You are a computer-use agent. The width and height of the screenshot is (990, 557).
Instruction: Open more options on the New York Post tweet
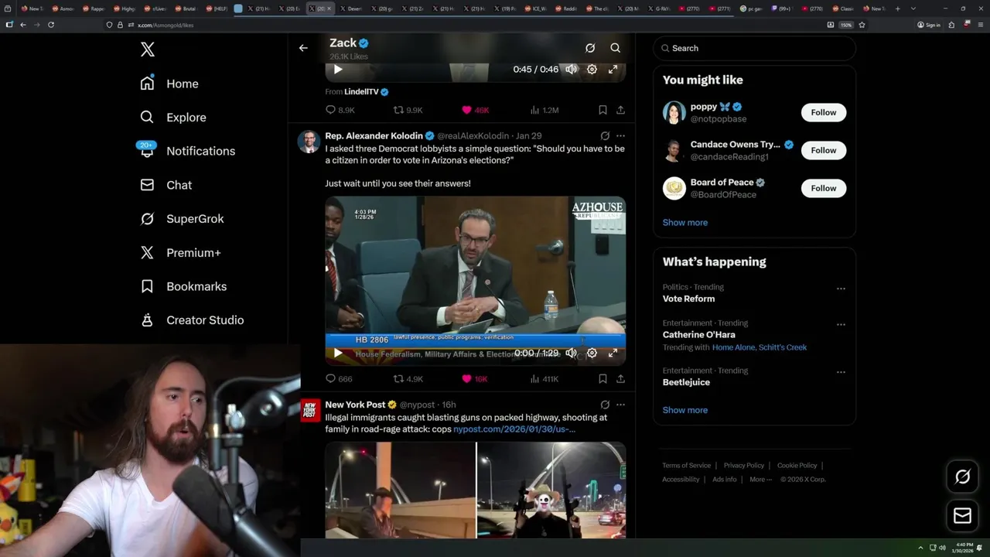pos(620,405)
